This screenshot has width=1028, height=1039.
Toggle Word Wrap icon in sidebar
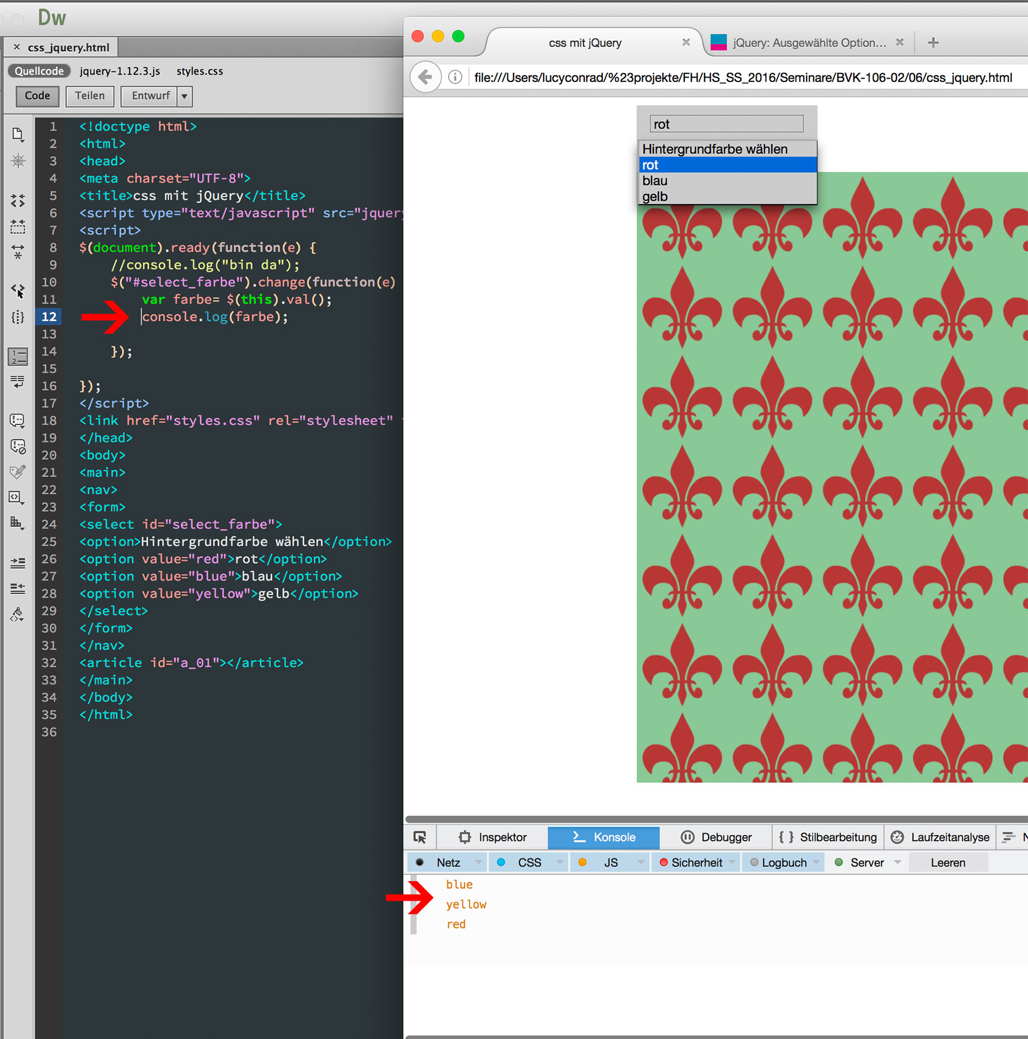(x=18, y=382)
